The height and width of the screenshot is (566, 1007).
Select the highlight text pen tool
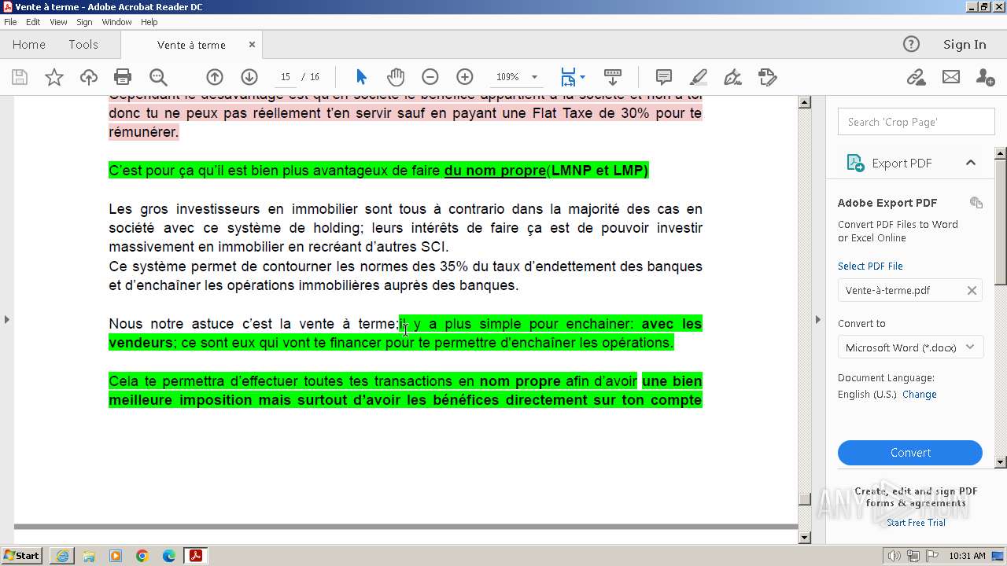699,77
